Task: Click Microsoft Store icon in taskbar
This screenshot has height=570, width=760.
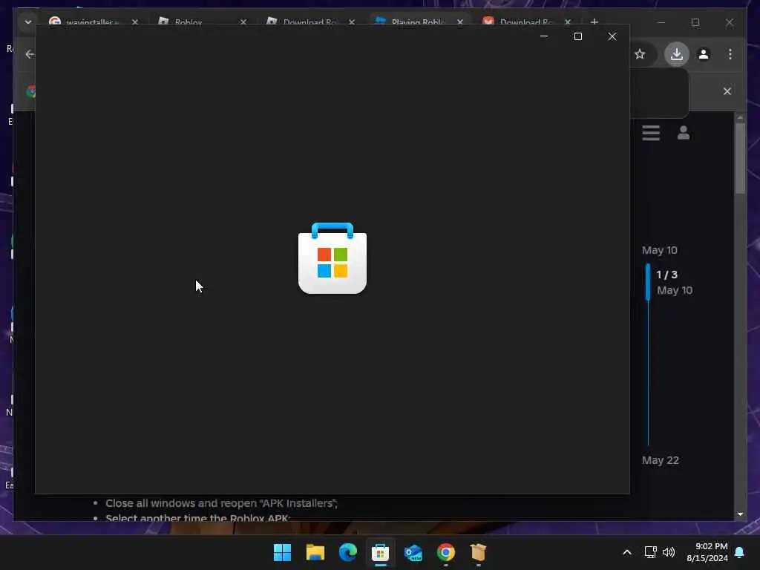Action: click(381, 552)
